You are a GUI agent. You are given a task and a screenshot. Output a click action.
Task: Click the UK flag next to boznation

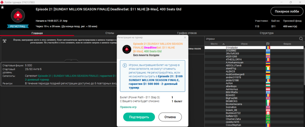coord(268,107)
